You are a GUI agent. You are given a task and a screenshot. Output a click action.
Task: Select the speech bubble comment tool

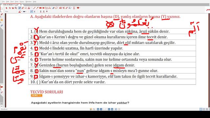(x=56, y=8)
